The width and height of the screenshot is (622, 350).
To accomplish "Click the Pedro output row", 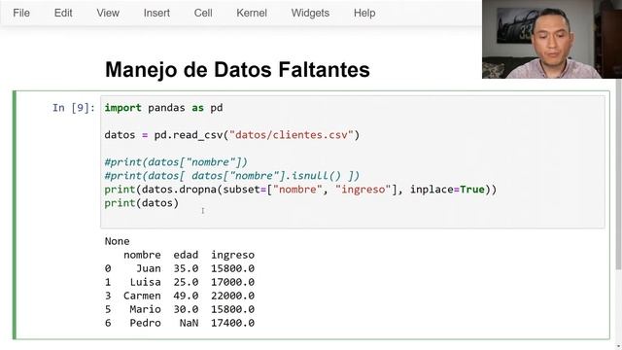I will (x=179, y=323).
